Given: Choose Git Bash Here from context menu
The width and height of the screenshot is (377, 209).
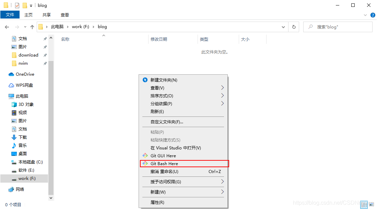Looking at the screenshot, I should click(184, 163).
